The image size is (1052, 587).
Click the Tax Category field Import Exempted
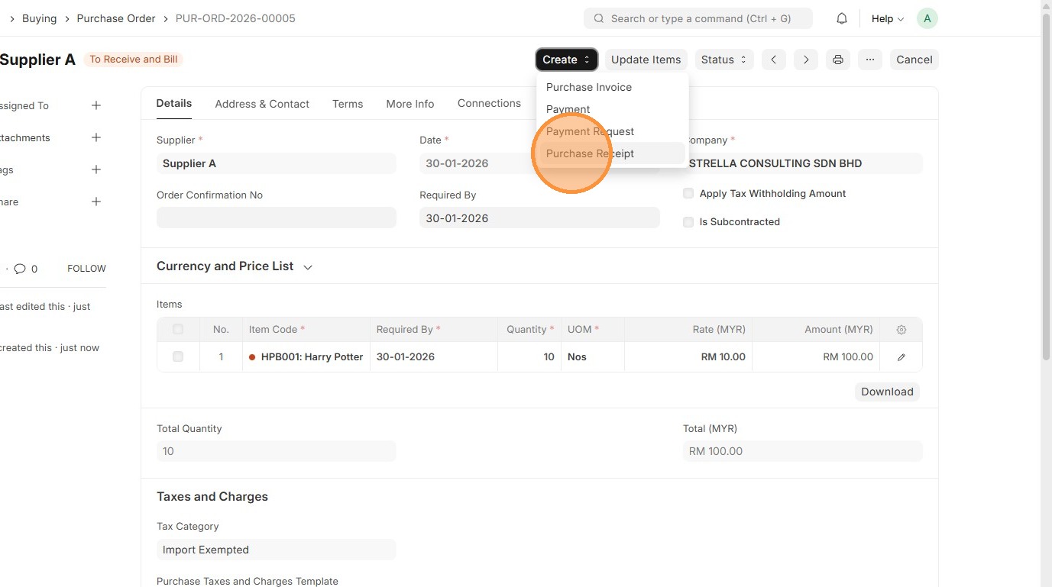[277, 550]
